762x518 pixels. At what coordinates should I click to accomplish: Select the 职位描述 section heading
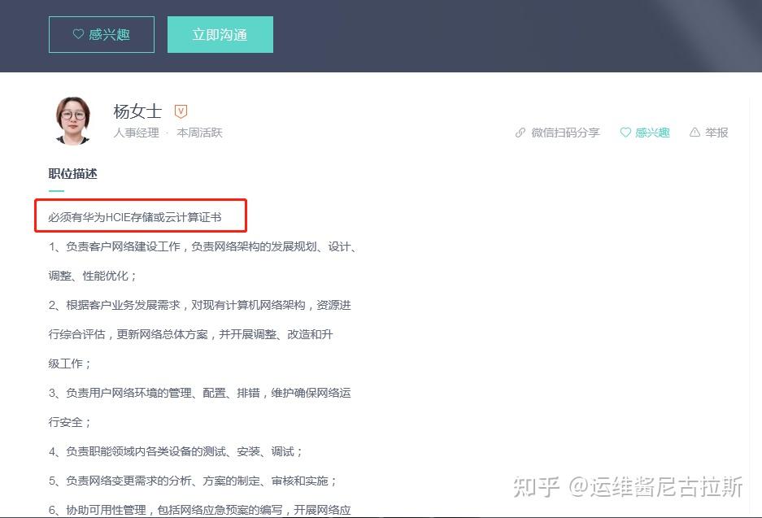(x=72, y=174)
